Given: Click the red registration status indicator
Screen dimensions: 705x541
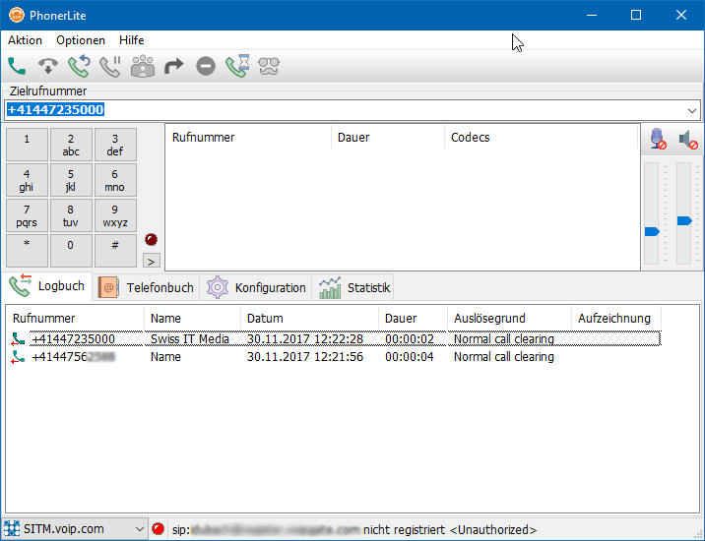Looking at the screenshot, I should coord(158,529).
